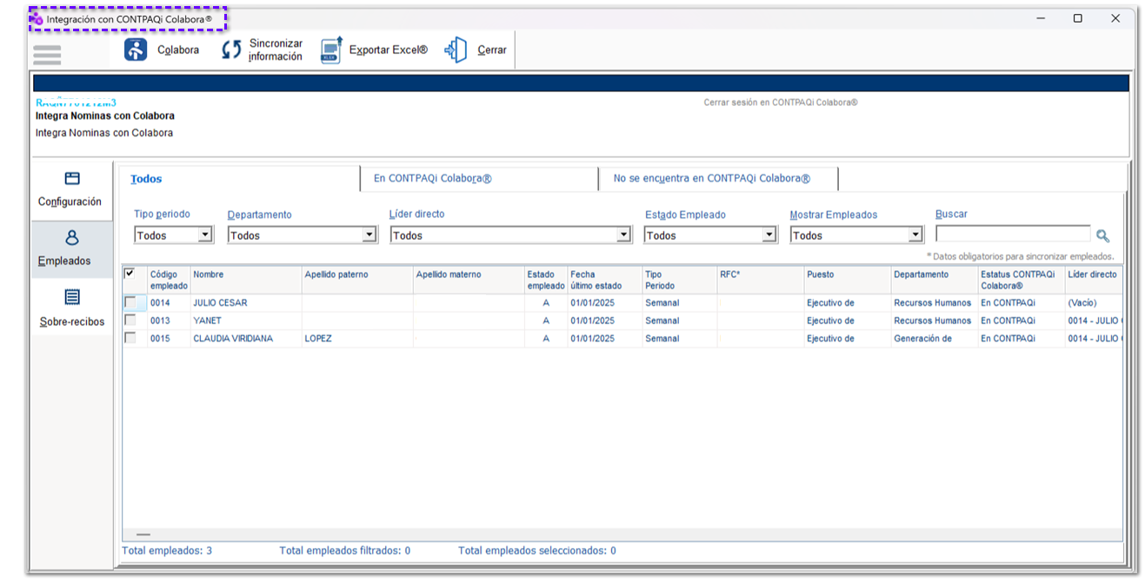The height and width of the screenshot is (581, 1145).
Task: Click the Colabora person icon
Action: click(136, 50)
